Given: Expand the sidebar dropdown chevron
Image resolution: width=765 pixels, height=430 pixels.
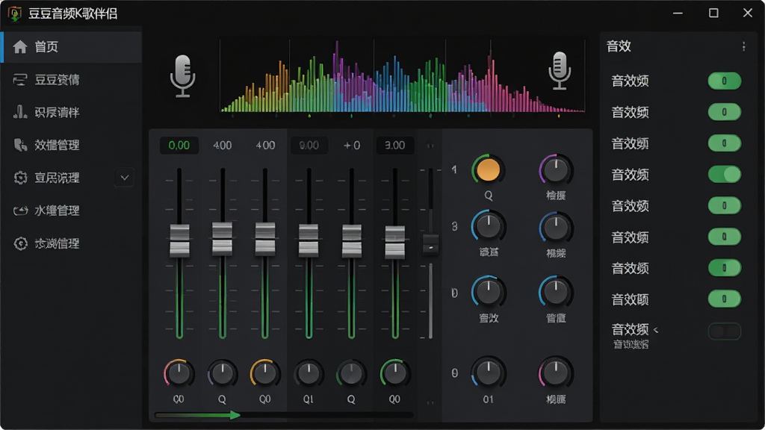Looking at the screenshot, I should [125, 178].
